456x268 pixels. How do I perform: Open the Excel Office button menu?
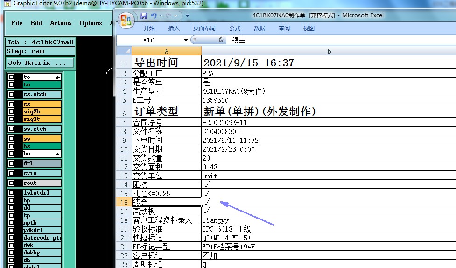(126, 21)
